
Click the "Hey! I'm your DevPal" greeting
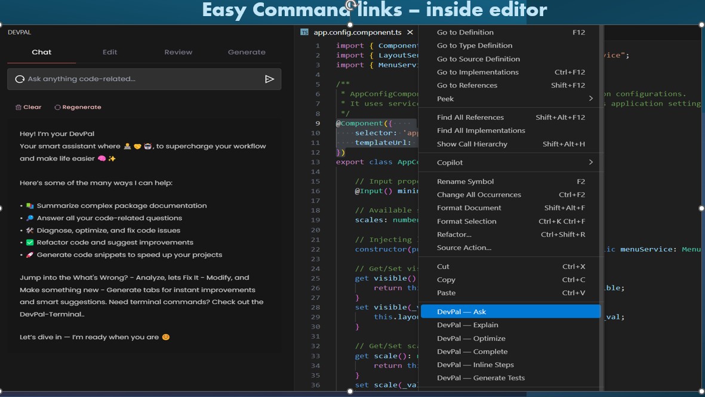click(x=57, y=134)
